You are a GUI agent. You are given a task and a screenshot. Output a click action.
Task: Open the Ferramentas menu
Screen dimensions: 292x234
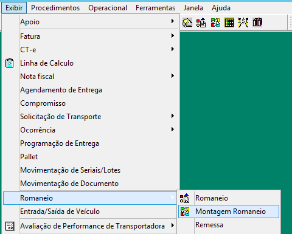(155, 8)
